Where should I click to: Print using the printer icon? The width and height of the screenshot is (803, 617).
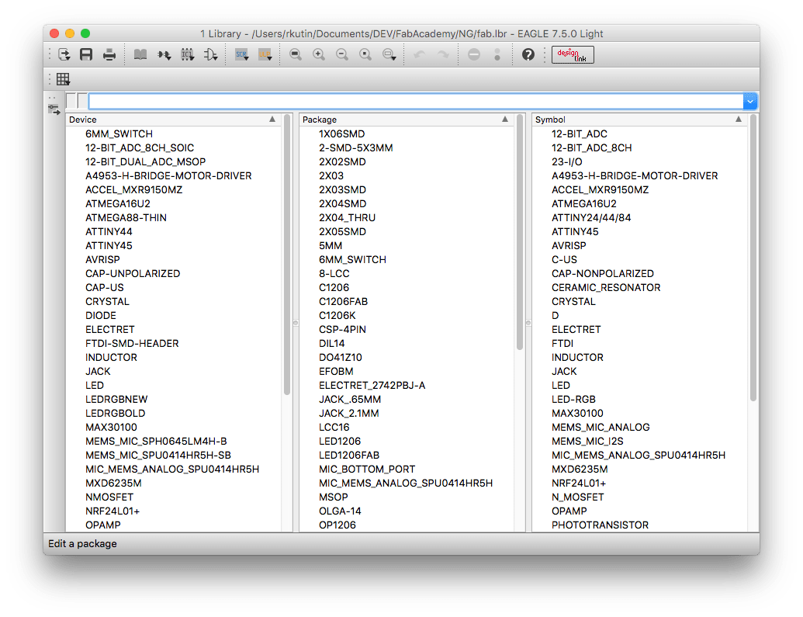click(109, 55)
